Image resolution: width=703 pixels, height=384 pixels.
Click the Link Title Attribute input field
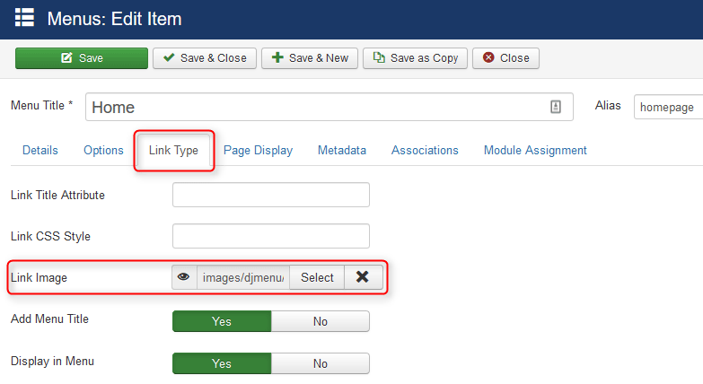point(271,195)
